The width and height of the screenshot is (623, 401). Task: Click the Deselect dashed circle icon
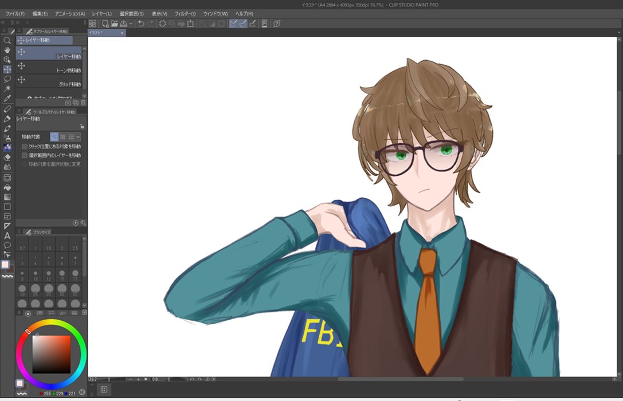(163, 24)
